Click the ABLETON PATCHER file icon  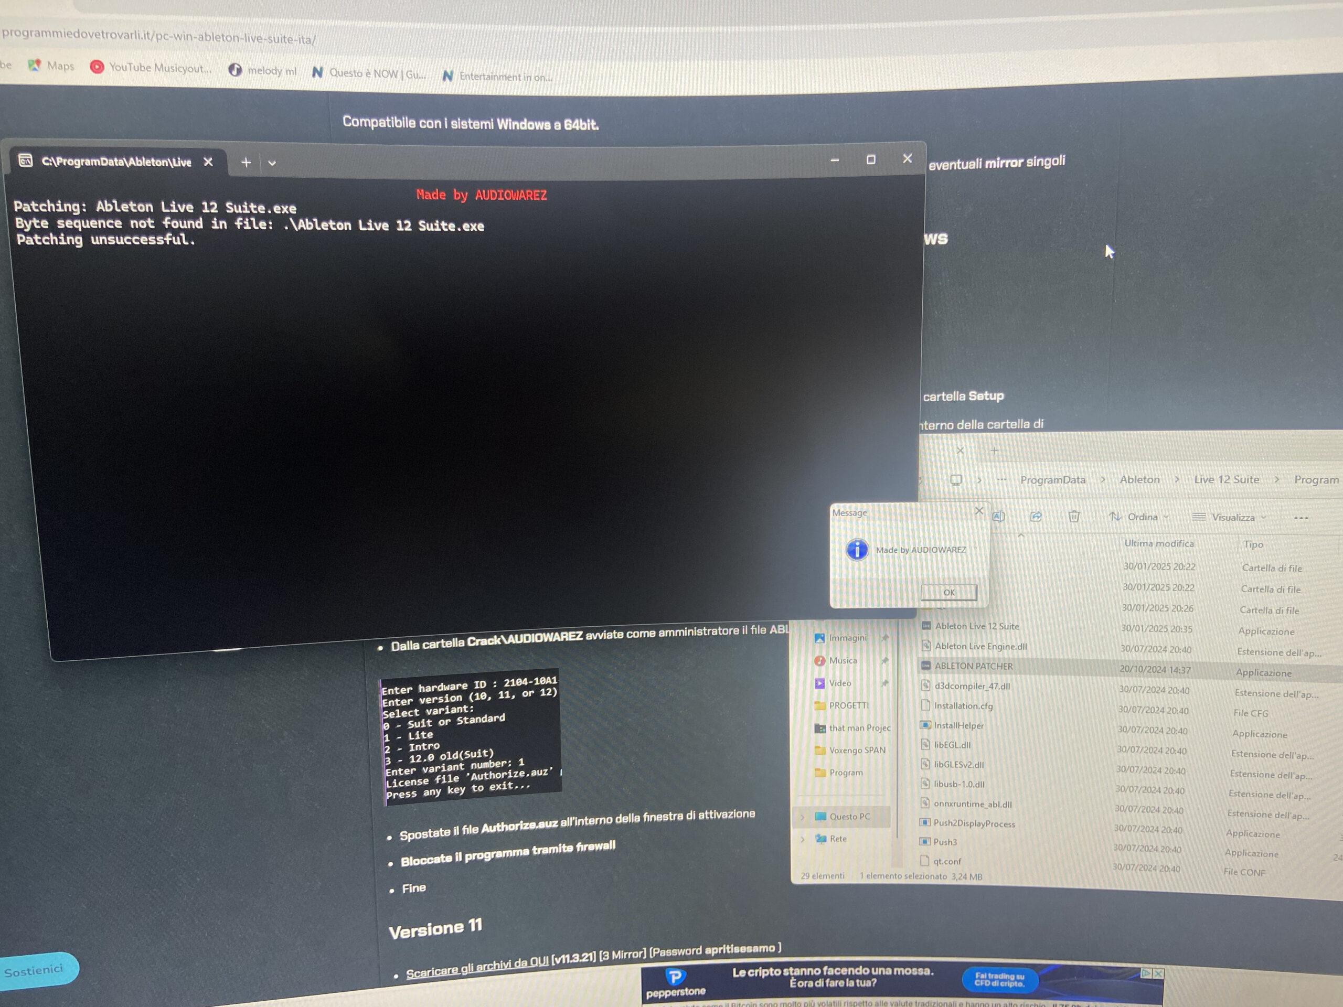[x=925, y=665]
